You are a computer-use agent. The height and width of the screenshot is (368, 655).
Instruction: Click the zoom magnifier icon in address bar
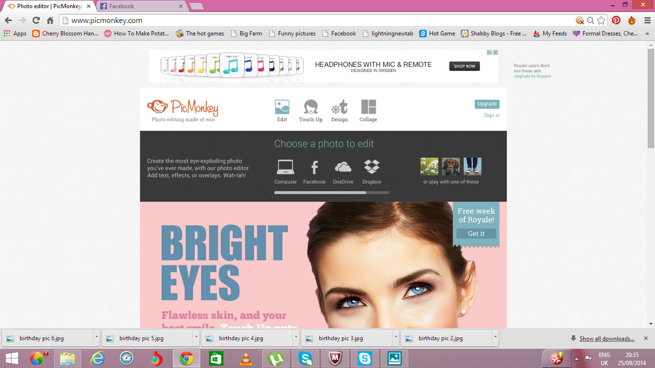coord(591,20)
